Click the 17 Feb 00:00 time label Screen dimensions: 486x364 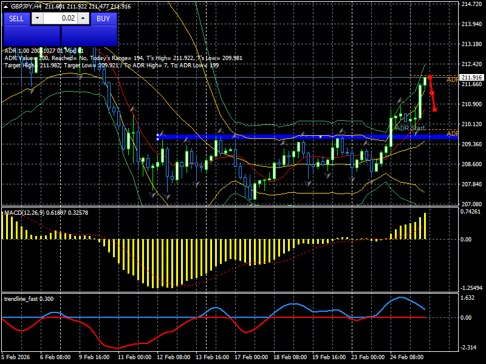(251, 357)
